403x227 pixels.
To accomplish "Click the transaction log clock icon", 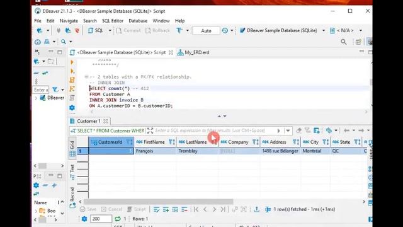I will point(225,31).
